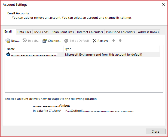Click the Set as Default checkmark icon
Image resolution: width=168 pixels, height=137 pixels.
pos(66,41)
